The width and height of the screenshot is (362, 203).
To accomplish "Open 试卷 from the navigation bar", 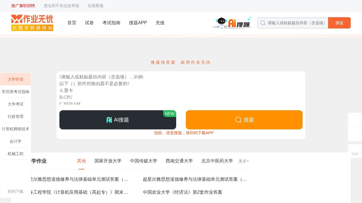I will [x=89, y=23].
